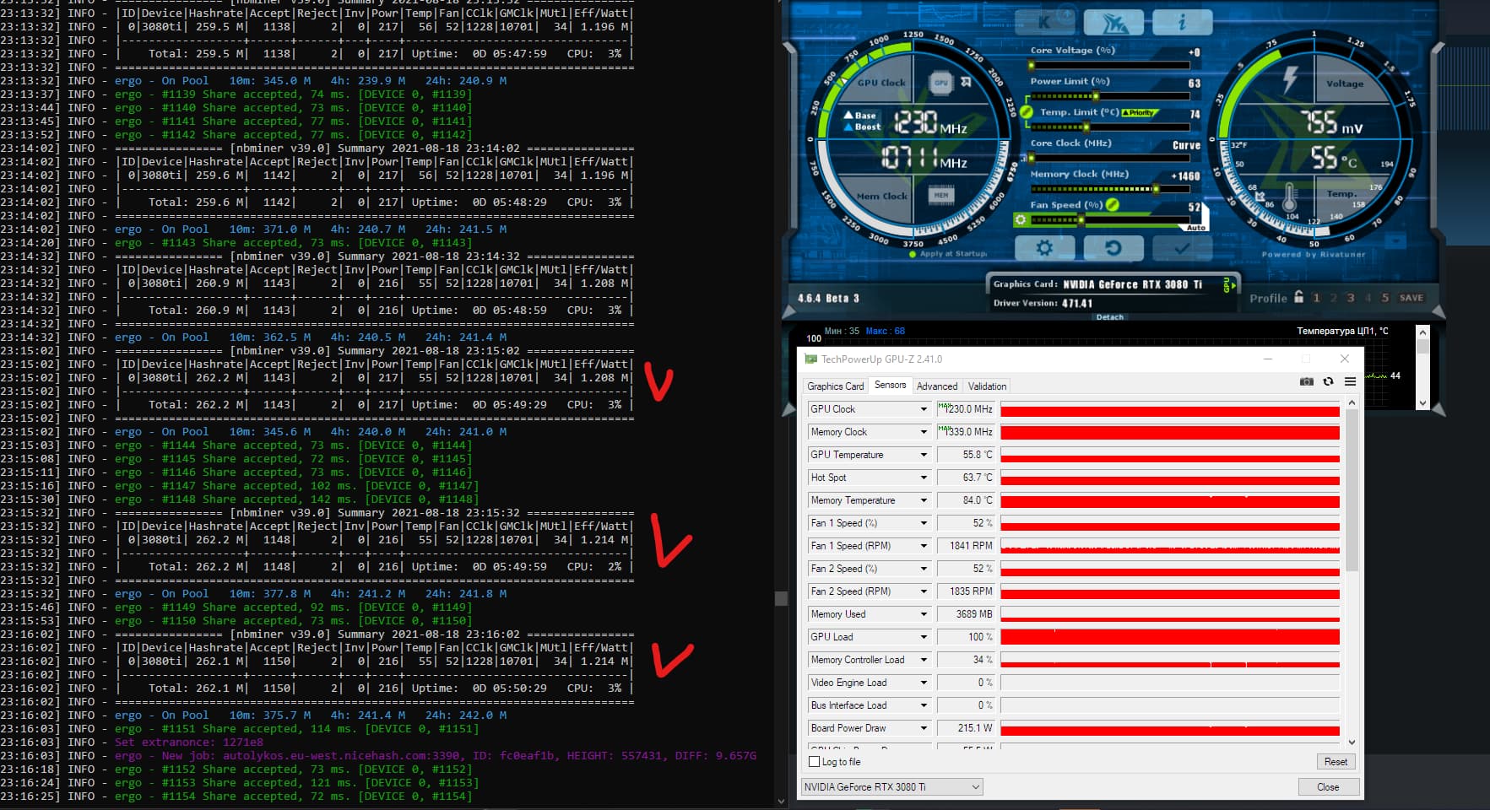Click the Memory Temperature 84.0 °C value
This screenshot has width=1490, height=810.
966,500
